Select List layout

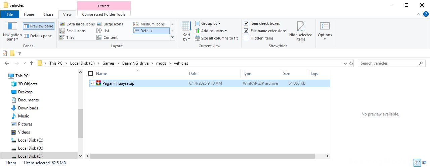click(103, 31)
